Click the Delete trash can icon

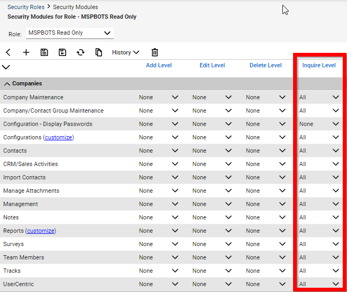pos(155,52)
